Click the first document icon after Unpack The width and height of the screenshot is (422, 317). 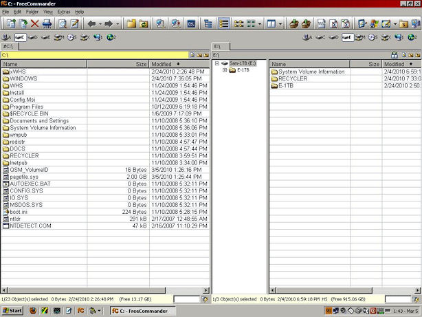pyautogui.click(x=322, y=23)
